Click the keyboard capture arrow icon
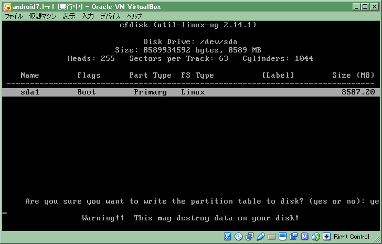382x244 pixels. pyautogui.click(x=326, y=237)
